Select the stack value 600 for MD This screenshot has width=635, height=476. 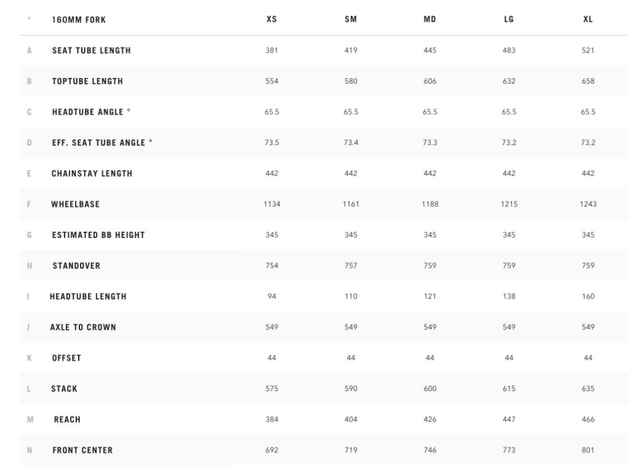pos(430,389)
